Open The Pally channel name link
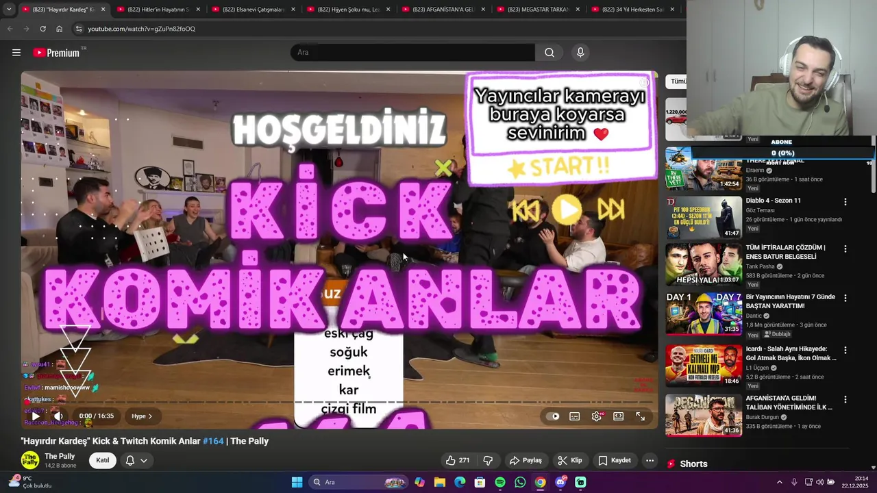Viewport: 877px width, 493px height. (60, 456)
